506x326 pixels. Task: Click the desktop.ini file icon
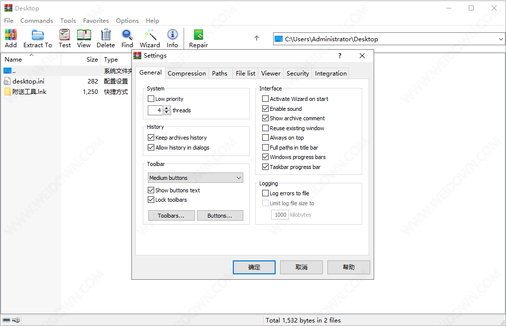coord(7,81)
